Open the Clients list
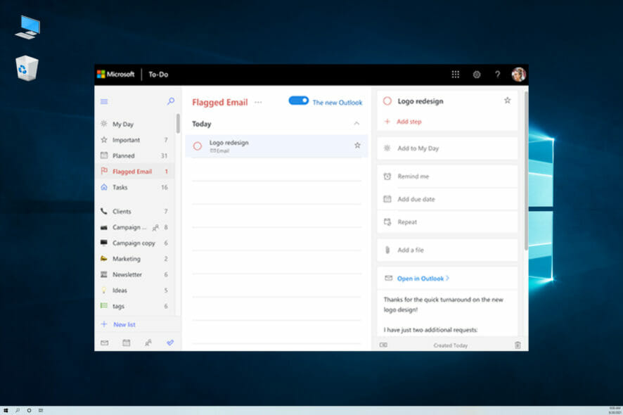 click(134, 211)
